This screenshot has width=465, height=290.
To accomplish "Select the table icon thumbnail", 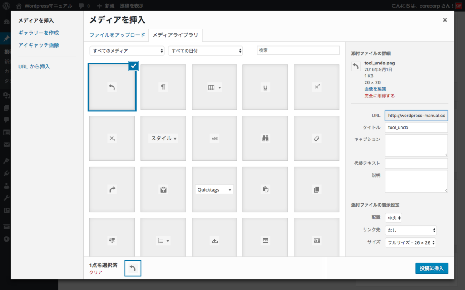I will (x=214, y=87).
